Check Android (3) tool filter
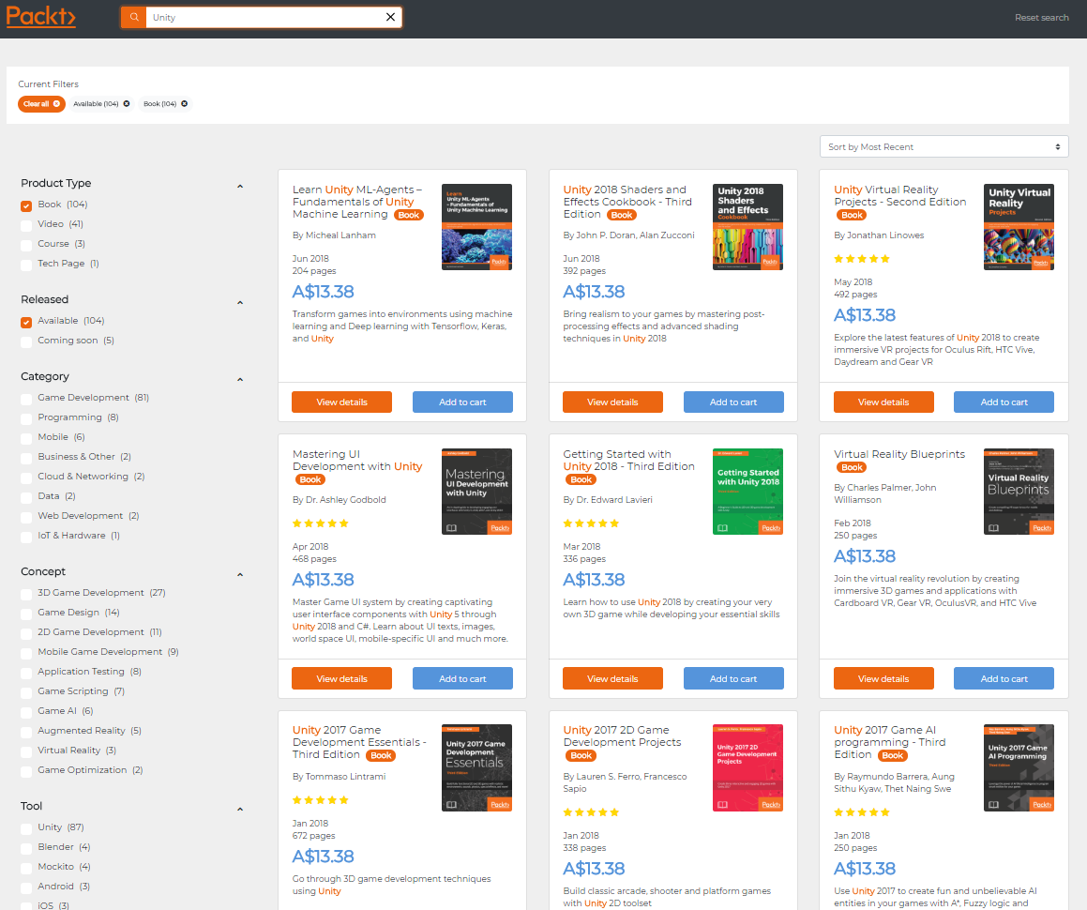The image size is (1087, 910). (26, 887)
